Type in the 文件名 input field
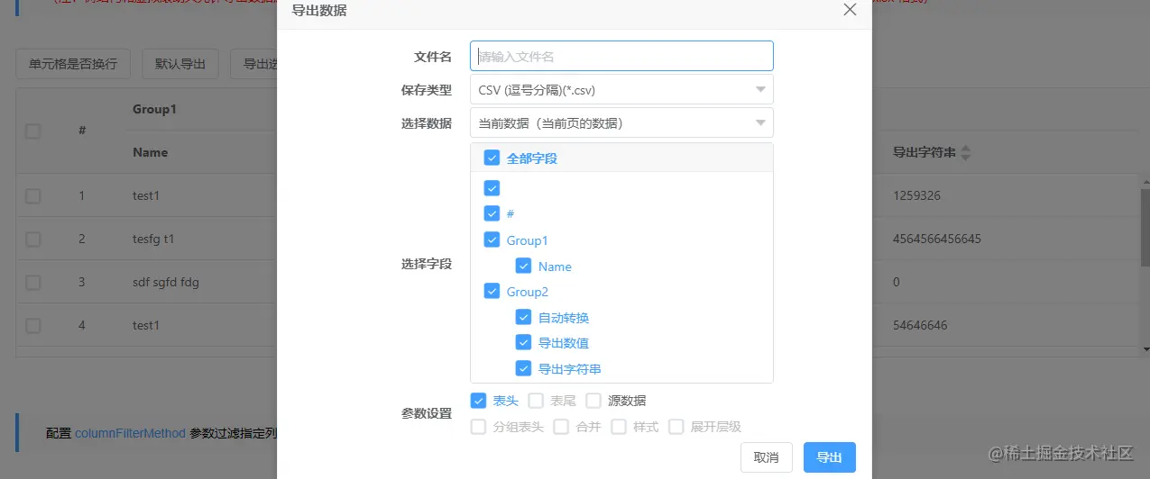The height and width of the screenshot is (479, 1150). point(621,56)
